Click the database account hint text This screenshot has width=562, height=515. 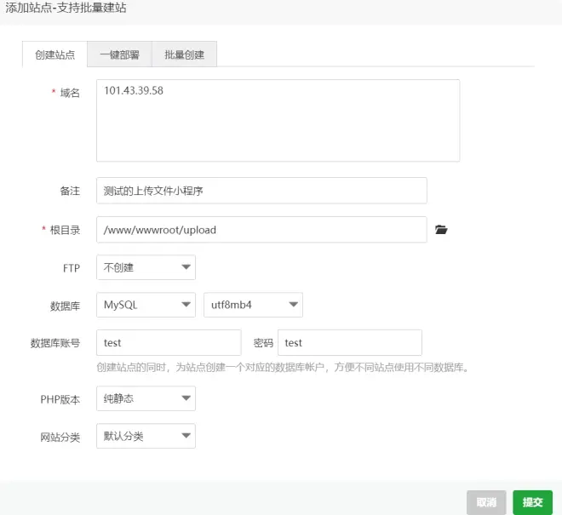(284, 368)
